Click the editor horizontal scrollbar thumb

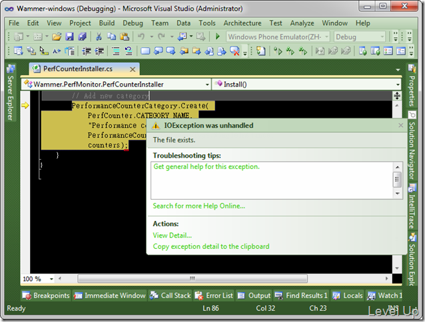point(193,279)
